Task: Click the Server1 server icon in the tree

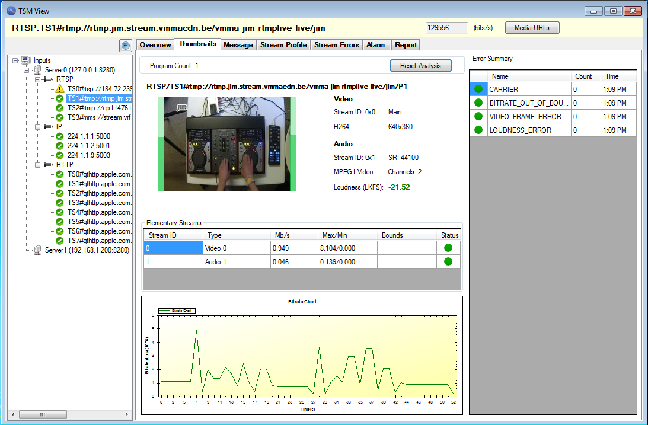Action: [37, 250]
